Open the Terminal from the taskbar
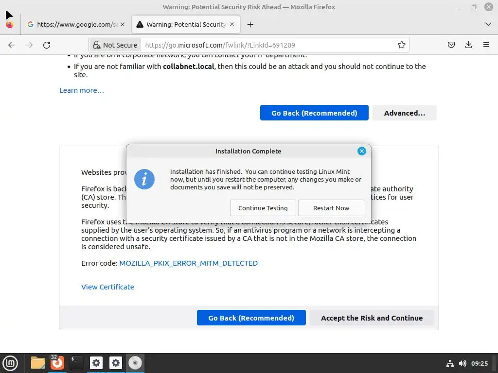 [76, 363]
